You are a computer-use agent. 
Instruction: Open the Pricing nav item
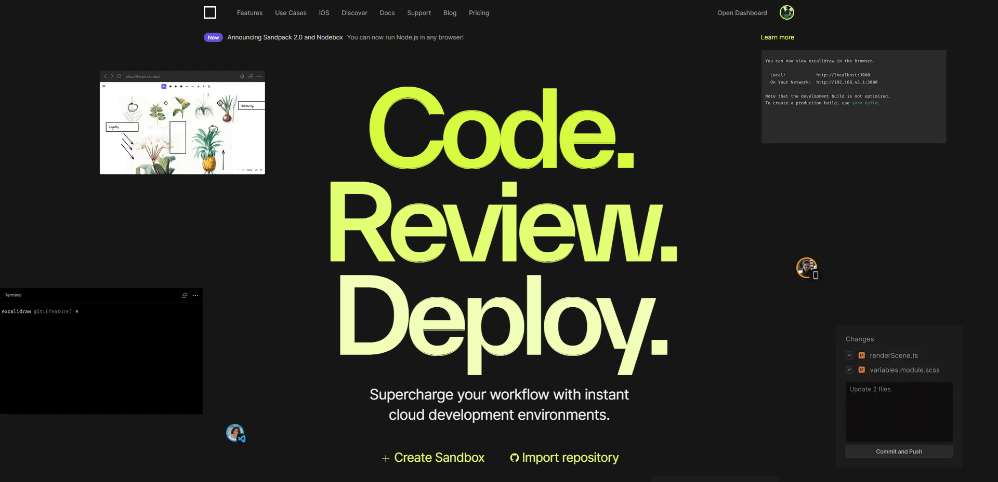click(x=479, y=13)
